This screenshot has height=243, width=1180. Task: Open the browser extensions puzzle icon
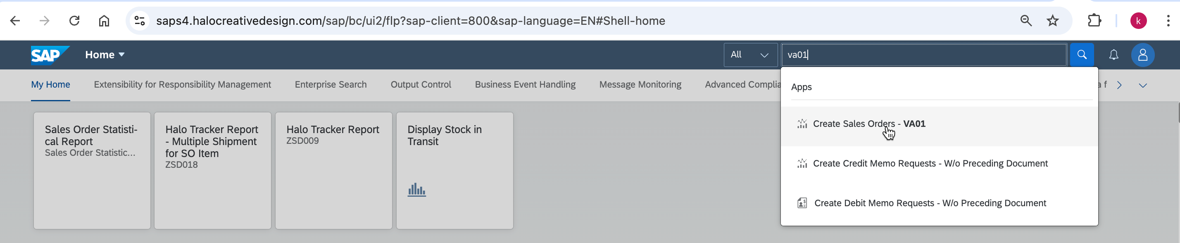(x=1094, y=21)
